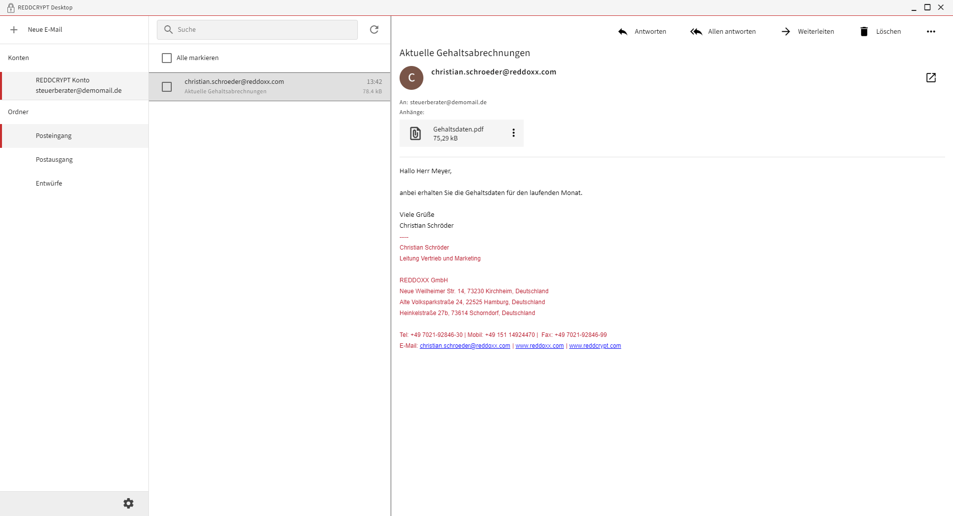
Task: Open settings via the gear icon
Action: click(x=129, y=504)
